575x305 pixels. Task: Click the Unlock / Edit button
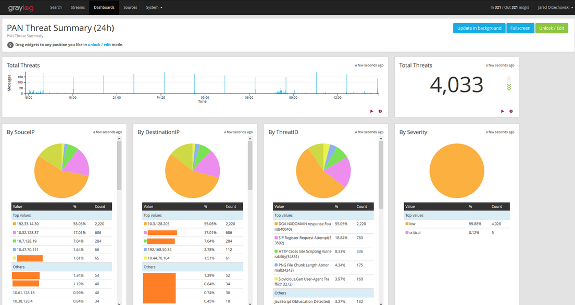(552, 28)
